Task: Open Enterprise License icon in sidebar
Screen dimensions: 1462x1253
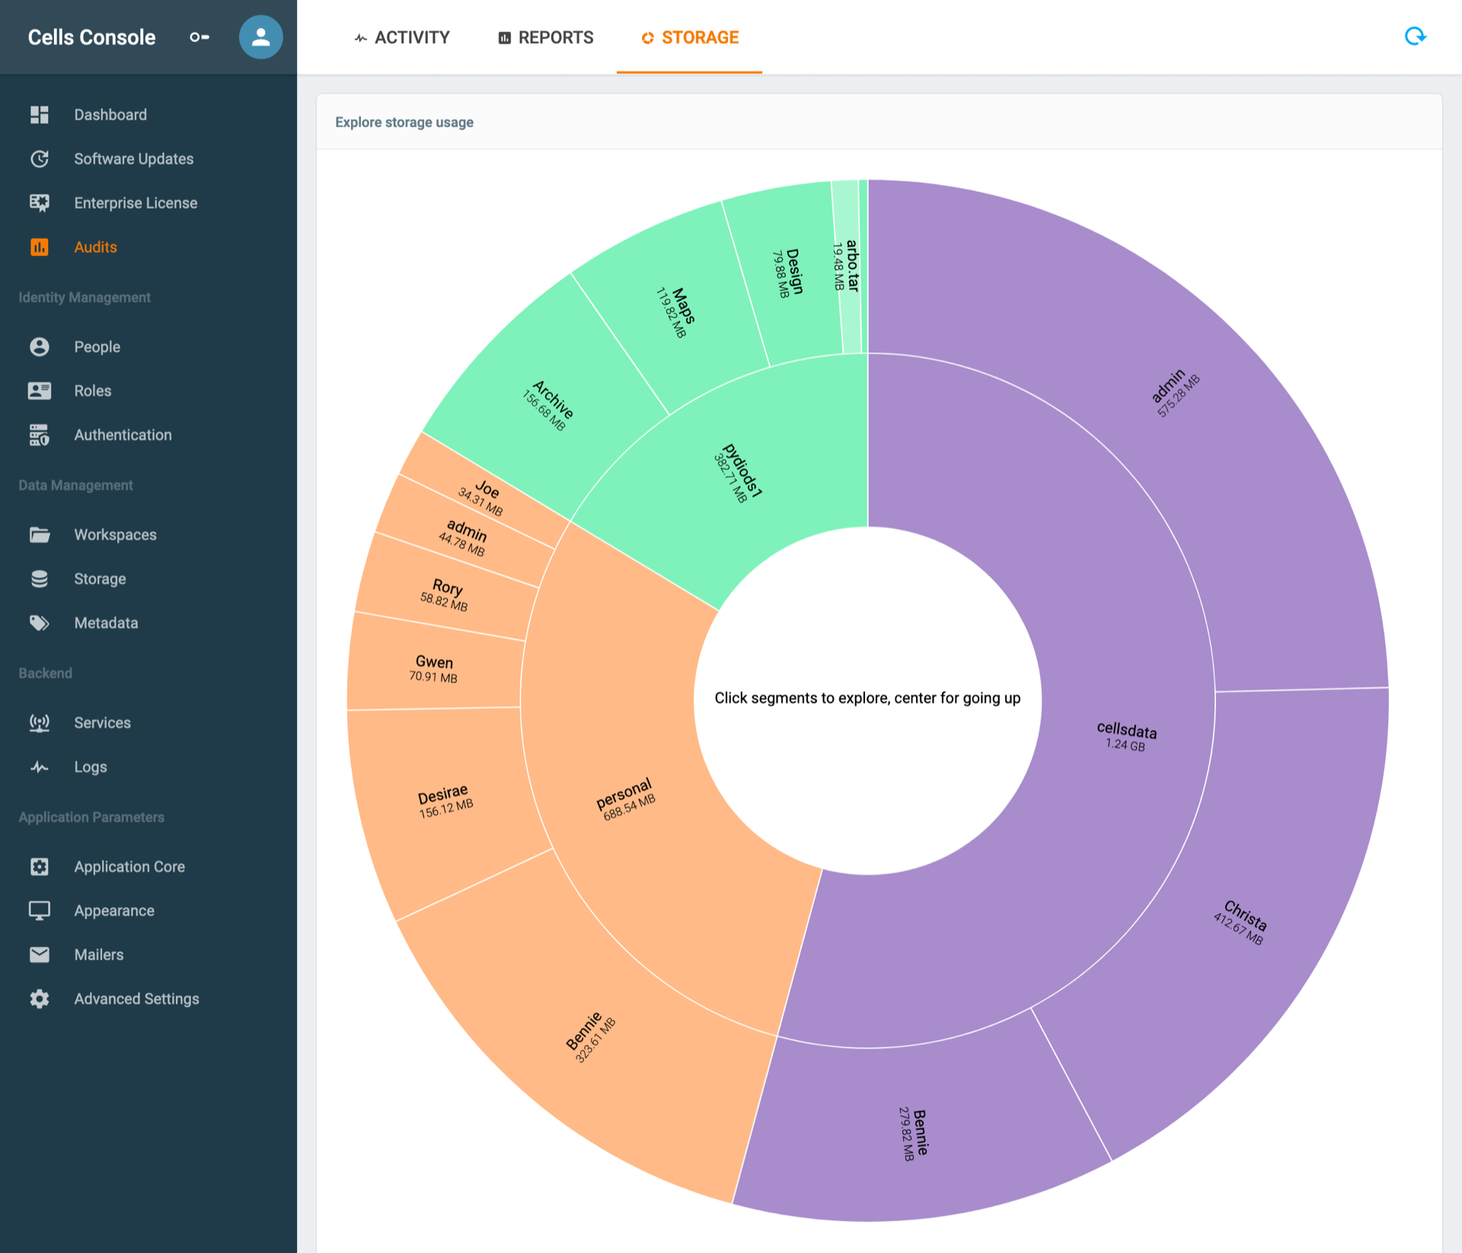Action: (40, 203)
